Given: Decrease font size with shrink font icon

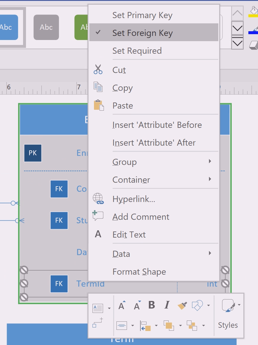Looking at the screenshot, I should 137,305.
